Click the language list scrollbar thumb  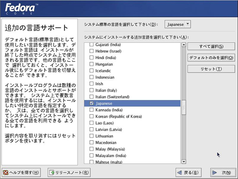pyautogui.click(x=184, y=108)
